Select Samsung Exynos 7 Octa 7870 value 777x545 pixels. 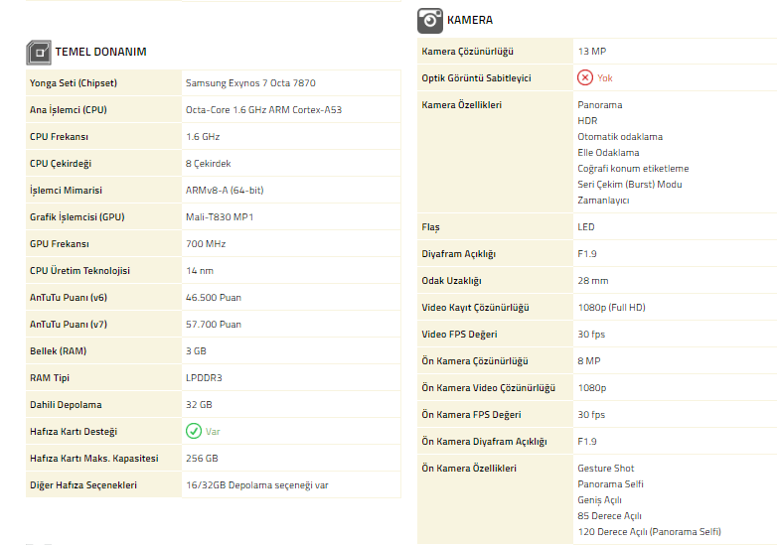click(x=250, y=83)
